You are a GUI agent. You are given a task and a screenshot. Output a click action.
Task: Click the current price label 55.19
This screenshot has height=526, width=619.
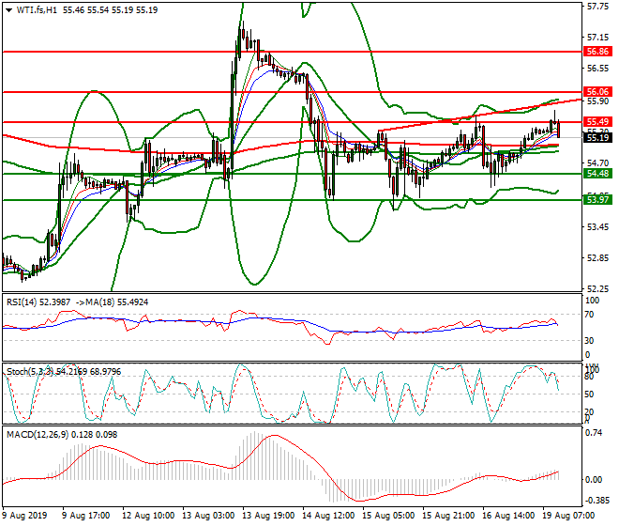[x=597, y=138]
